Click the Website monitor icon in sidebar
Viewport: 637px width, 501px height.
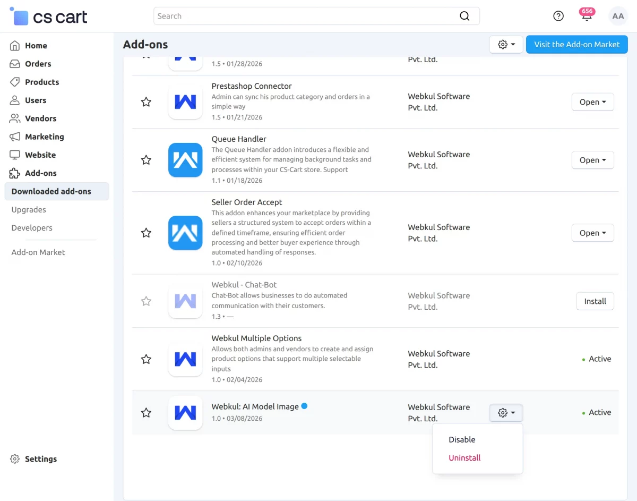point(15,155)
